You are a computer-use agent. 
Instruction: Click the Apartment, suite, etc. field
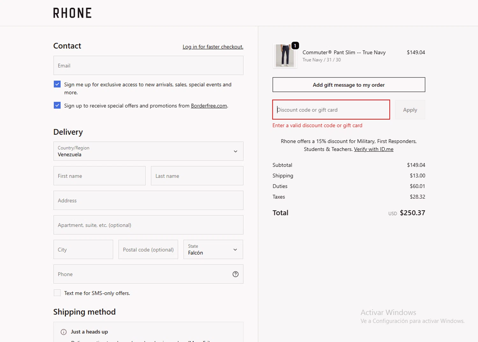point(148,225)
